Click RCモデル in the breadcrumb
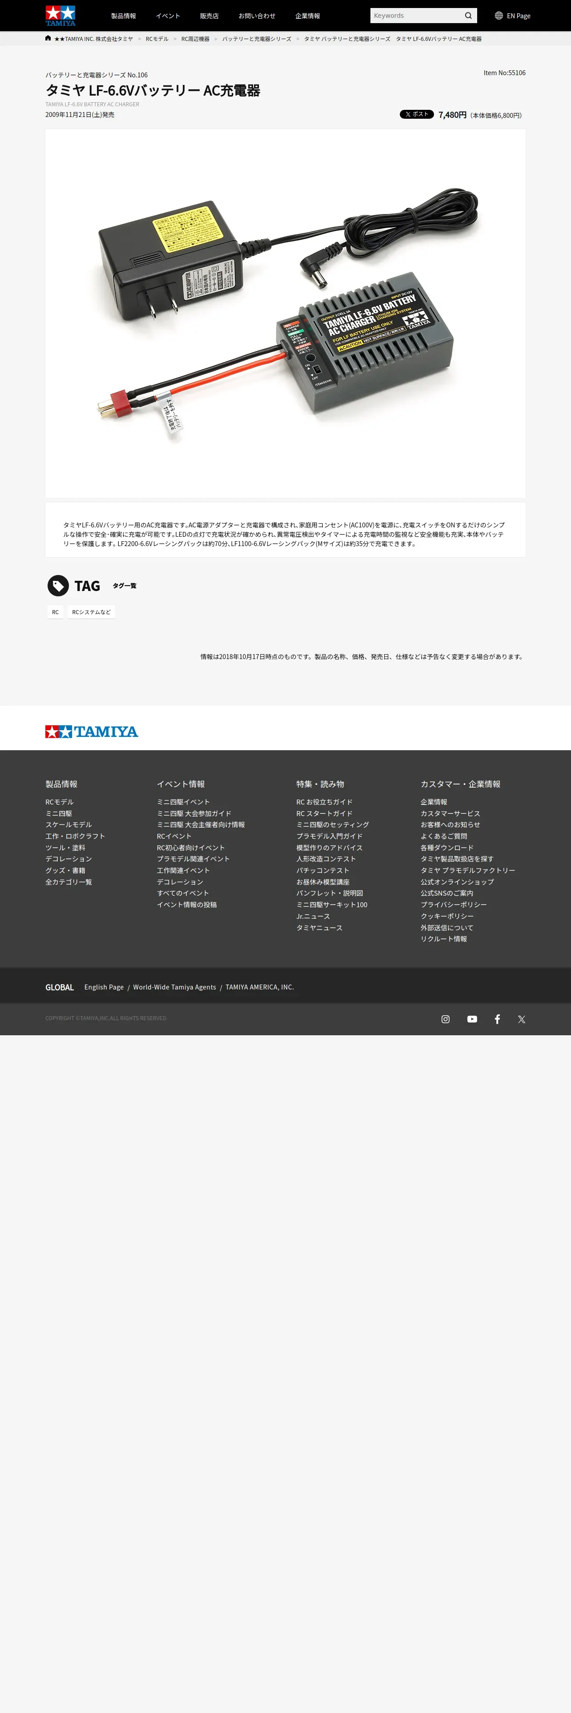Viewport: 571px width, 1713px height. 157,39
